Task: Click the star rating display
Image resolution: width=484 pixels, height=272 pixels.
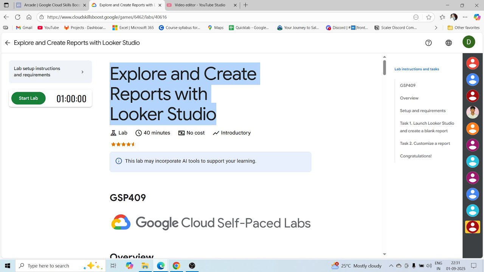Action: point(123,144)
